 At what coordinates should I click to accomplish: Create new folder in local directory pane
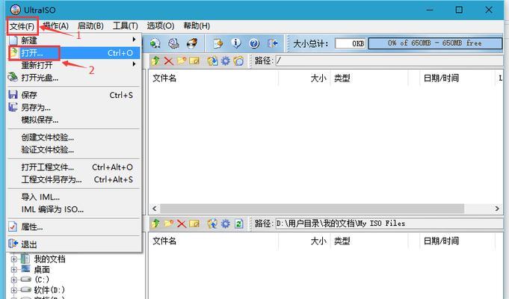[x=168, y=224]
